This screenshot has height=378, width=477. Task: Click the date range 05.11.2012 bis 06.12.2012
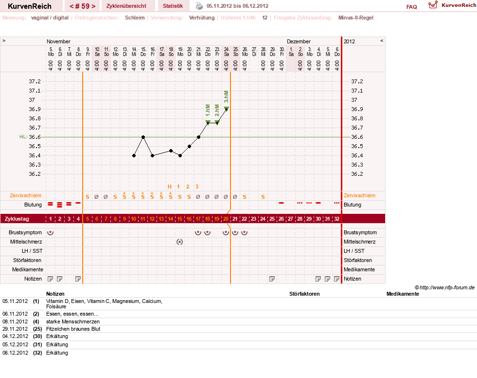[x=237, y=6]
